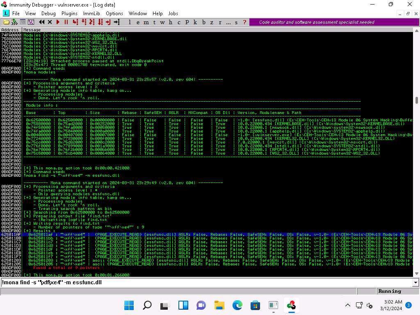Open breakpoints window with the 'b' button
Screen dimensions: 420x315
pyautogui.click(x=204, y=22)
